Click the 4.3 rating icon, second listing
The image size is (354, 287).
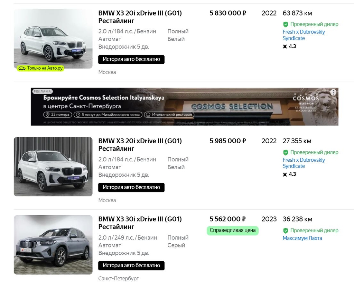[x=285, y=174]
